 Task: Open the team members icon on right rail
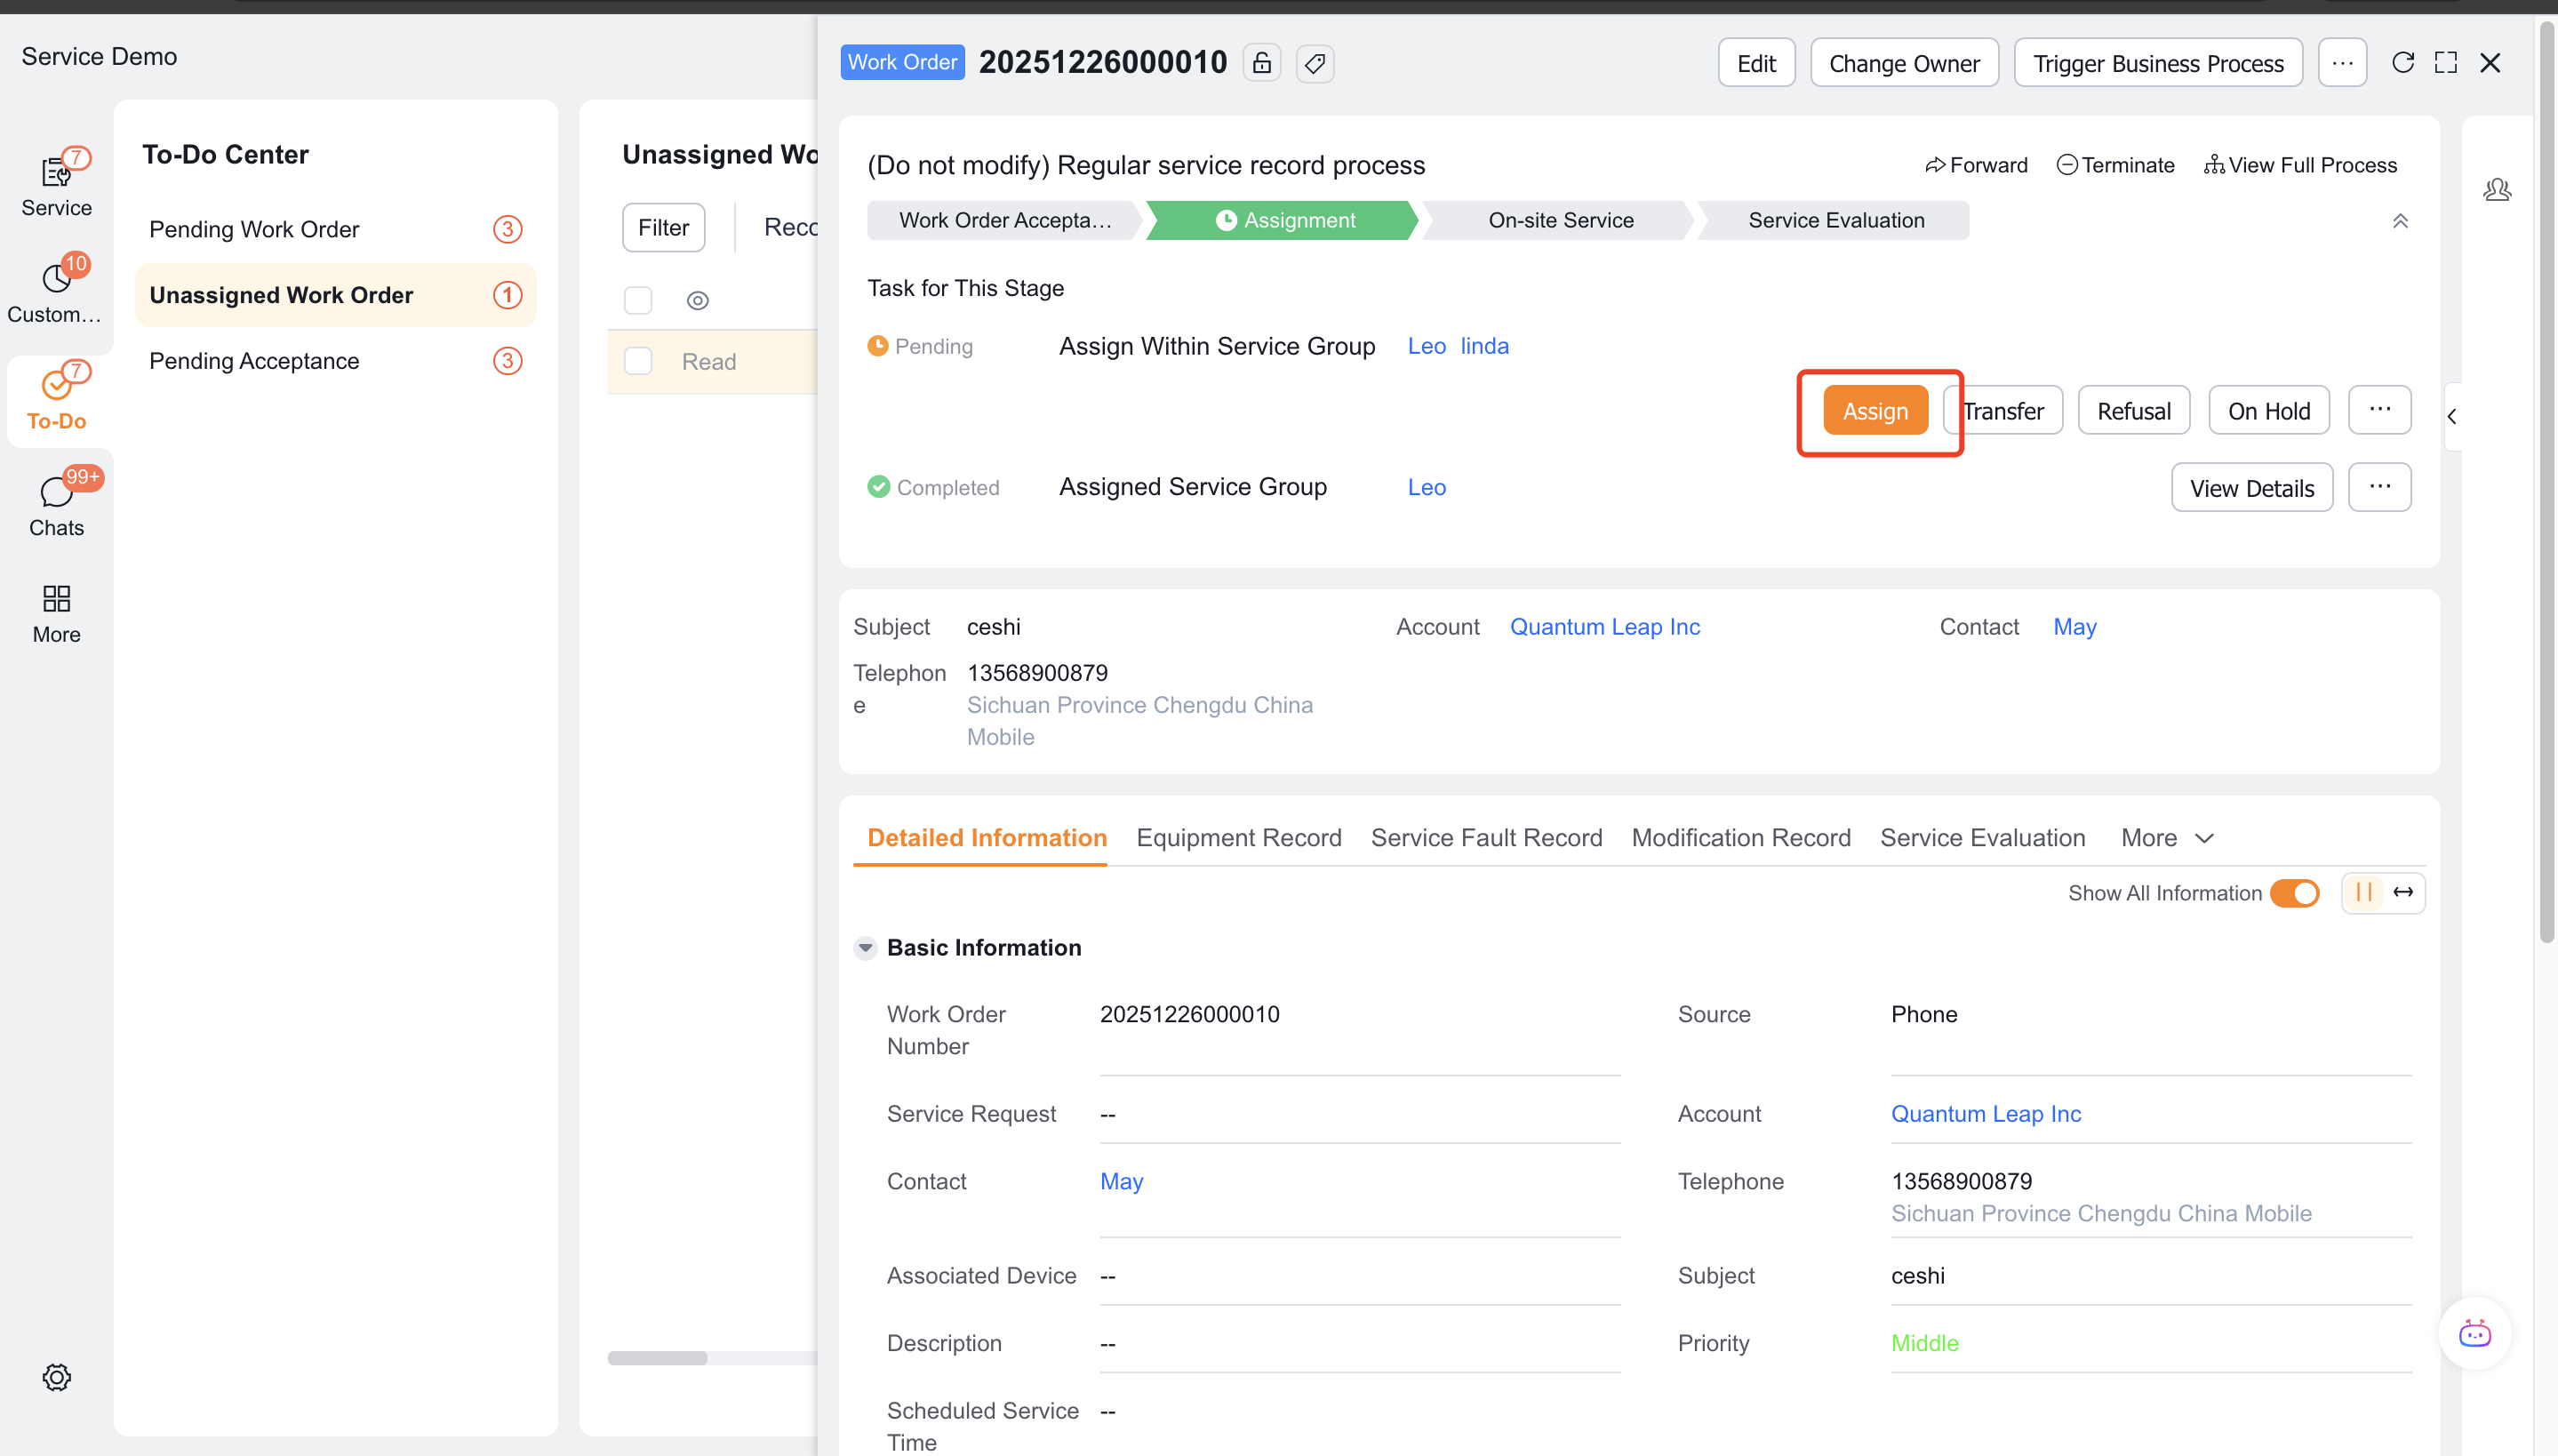pos(2497,189)
